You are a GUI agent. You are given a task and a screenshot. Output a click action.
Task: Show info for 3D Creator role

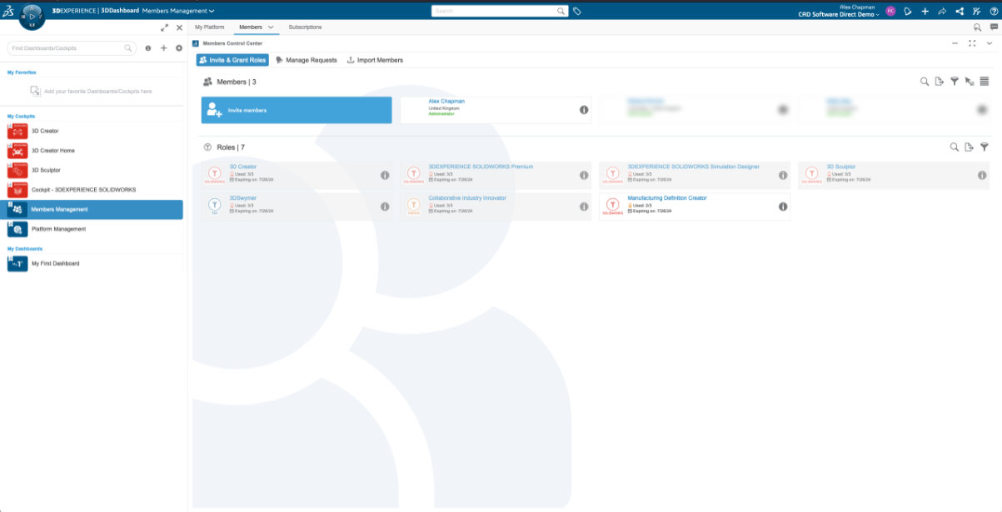[385, 176]
